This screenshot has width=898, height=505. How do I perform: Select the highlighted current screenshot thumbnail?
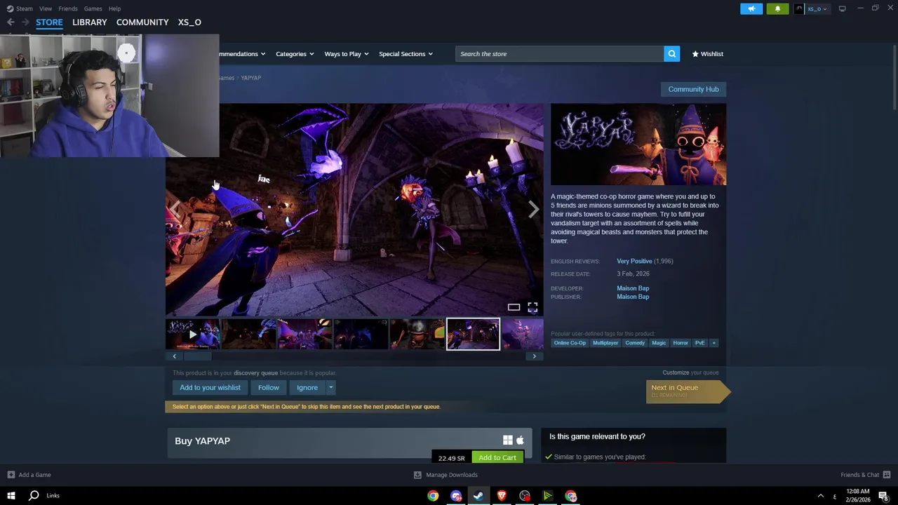point(473,334)
